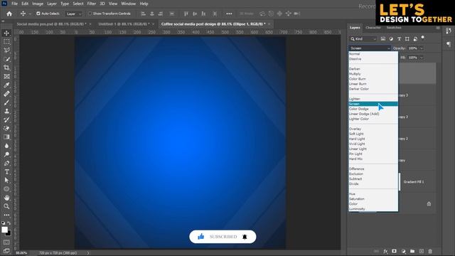Screen dimensions: 455x256
Task: Create a new group folder icon
Action: point(412,251)
